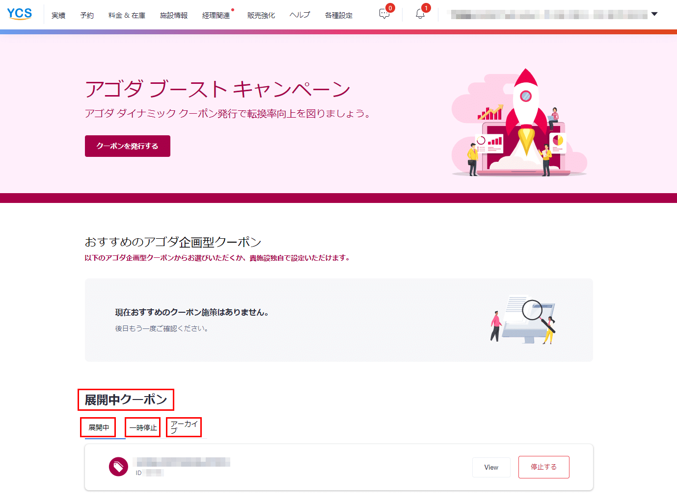
Task: Open the 予約 menu
Action: (87, 15)
